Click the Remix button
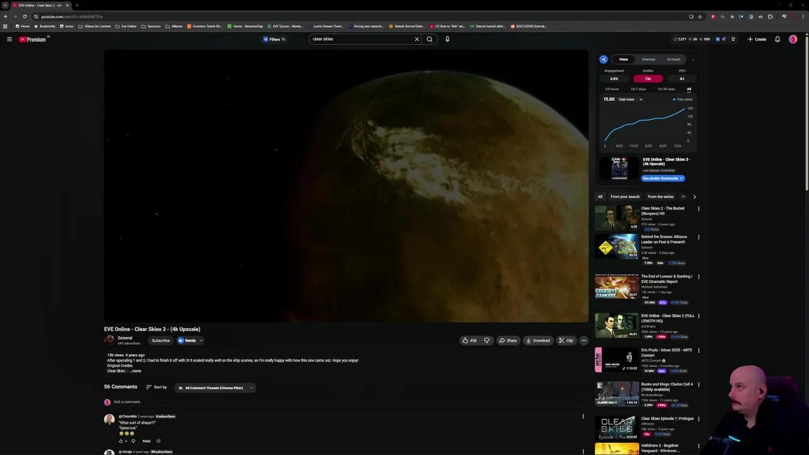809x455 pixels. click(187, 341)
